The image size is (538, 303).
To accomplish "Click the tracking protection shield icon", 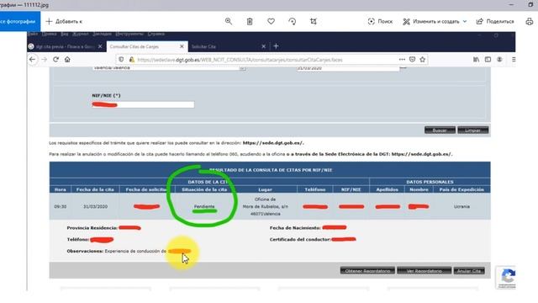I will [121, 60].
